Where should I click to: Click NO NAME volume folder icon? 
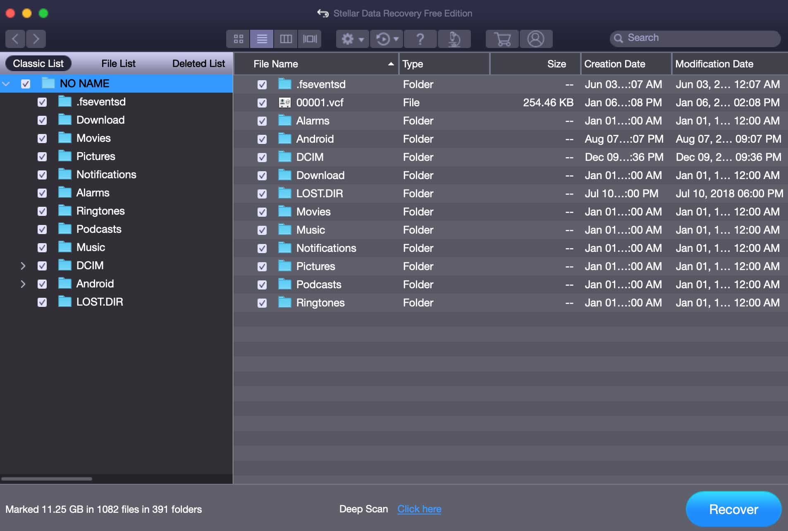coord(48,83)
